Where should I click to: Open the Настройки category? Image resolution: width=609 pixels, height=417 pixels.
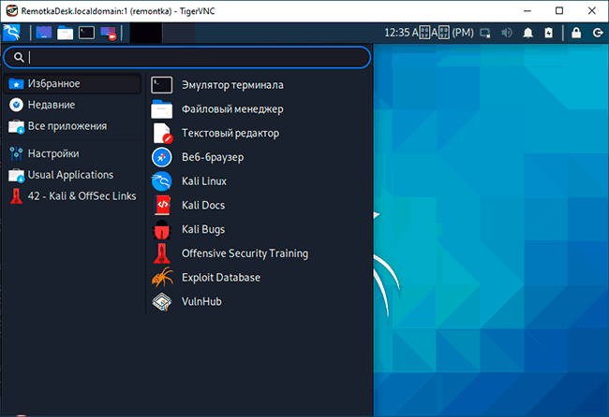(x=72, y=153)
